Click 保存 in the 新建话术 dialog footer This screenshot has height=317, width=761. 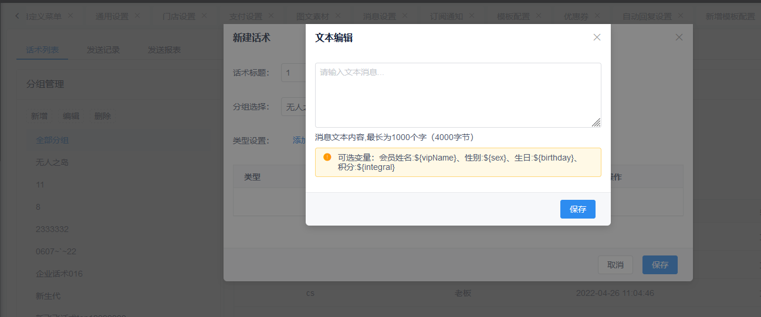(x=660, y=265)
